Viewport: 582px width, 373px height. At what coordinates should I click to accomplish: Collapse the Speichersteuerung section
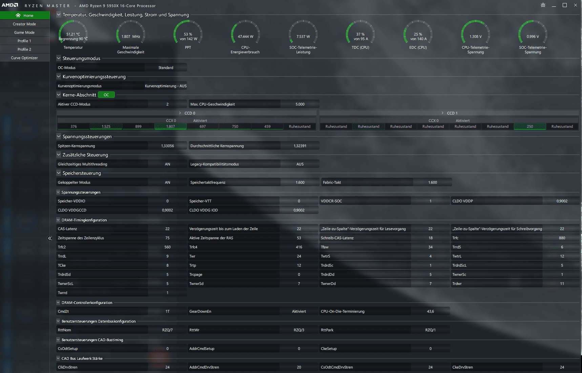(x=59, y=173)
